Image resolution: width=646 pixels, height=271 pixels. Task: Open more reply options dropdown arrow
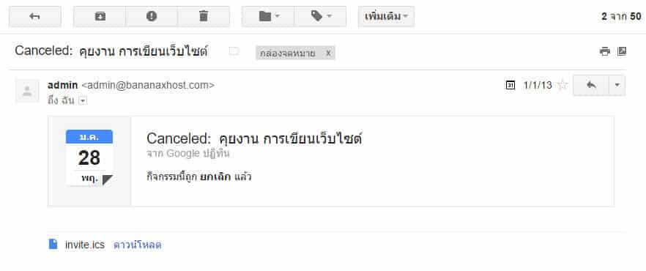[x=617, y=85]
